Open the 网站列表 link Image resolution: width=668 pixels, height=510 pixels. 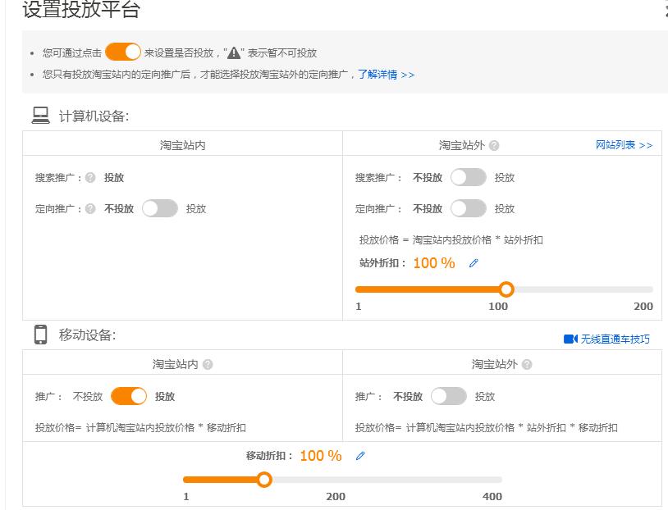point(622,144)
